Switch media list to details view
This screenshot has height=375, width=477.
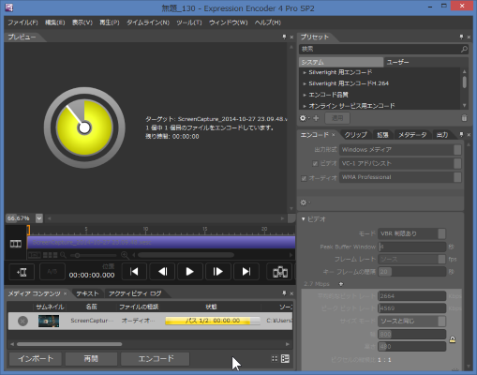285,359
